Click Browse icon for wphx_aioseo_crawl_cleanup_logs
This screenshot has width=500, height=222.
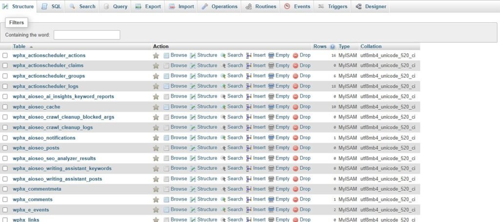pos(166,127)
